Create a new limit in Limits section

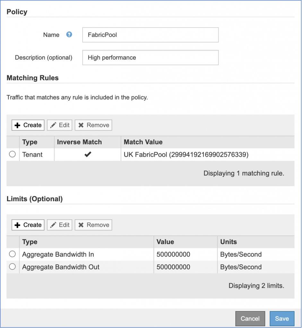coord(28,225)
